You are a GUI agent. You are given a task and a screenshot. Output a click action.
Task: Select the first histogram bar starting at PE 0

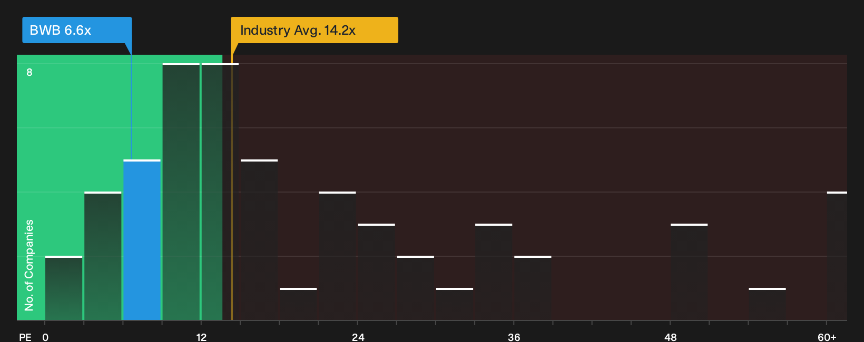(x=64, y=288)
